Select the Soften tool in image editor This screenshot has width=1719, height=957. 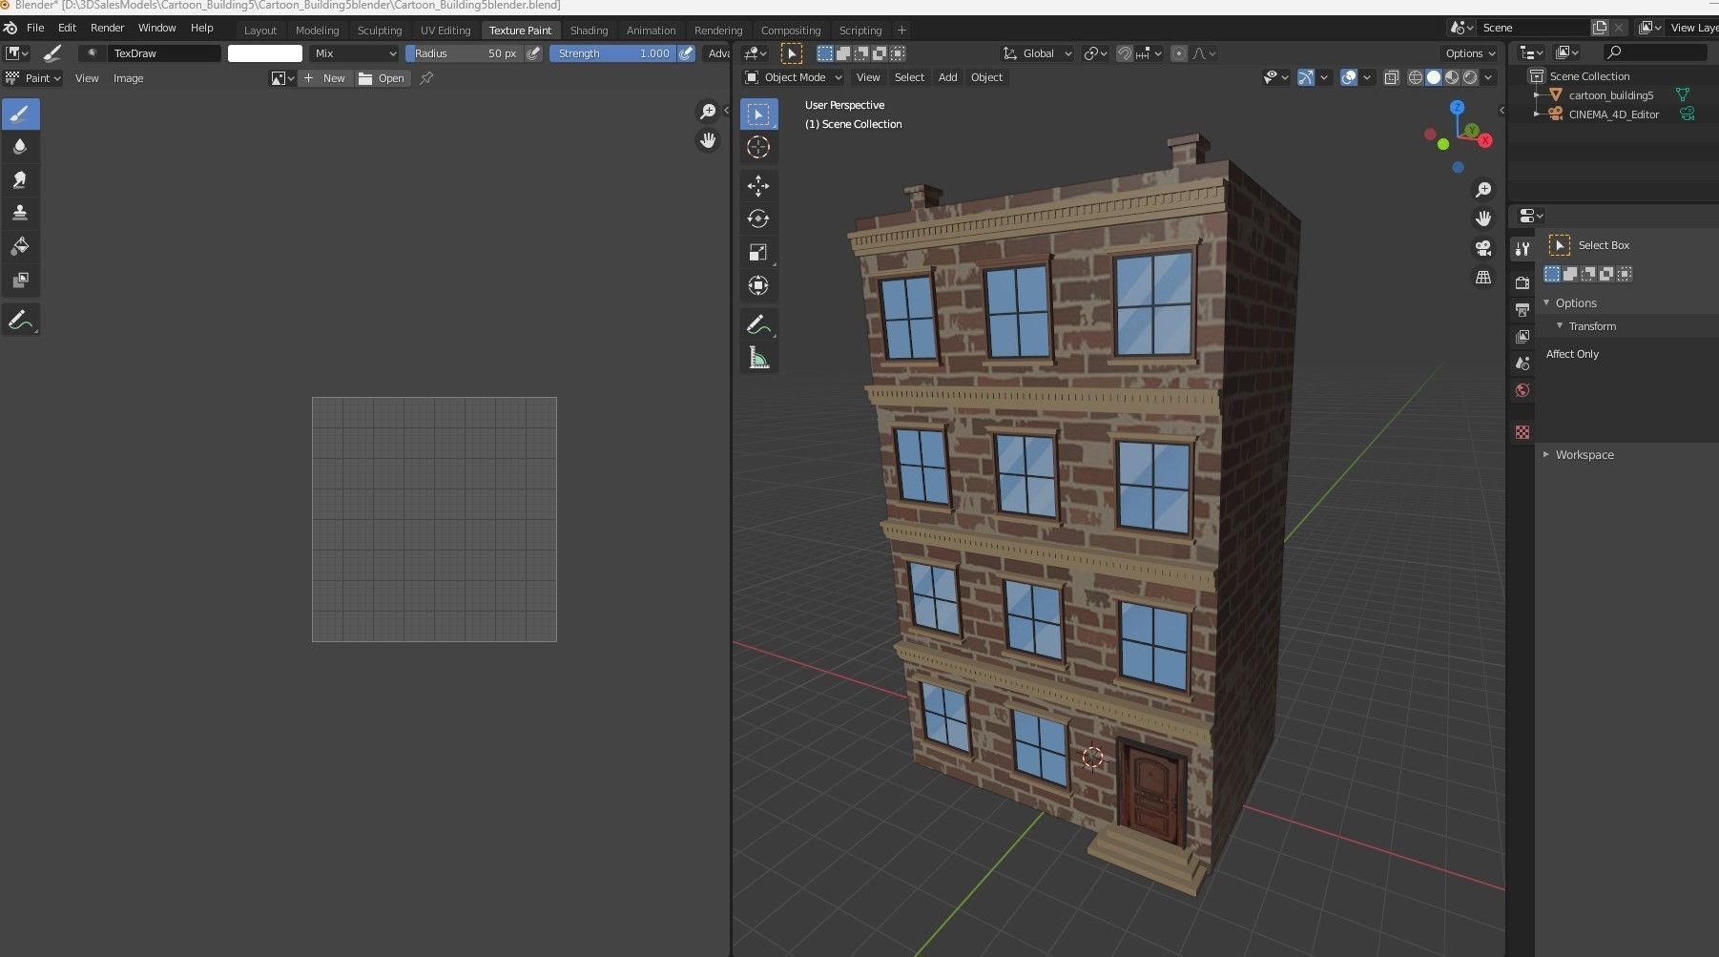20,147
